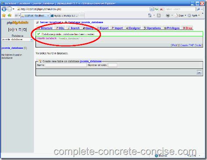This screenshot has height=160, width=207.
Task: Click the CREATE DATABASE query text
Action: [60, 38]
